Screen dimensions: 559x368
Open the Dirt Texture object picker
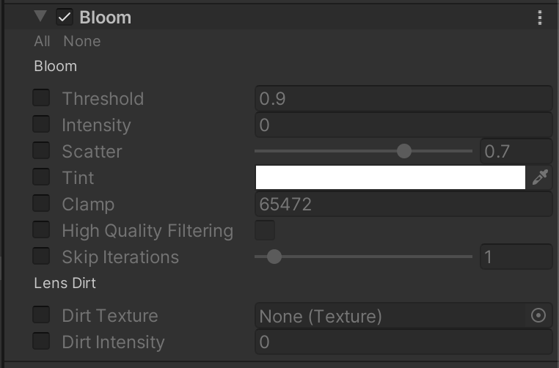point(538,316)
